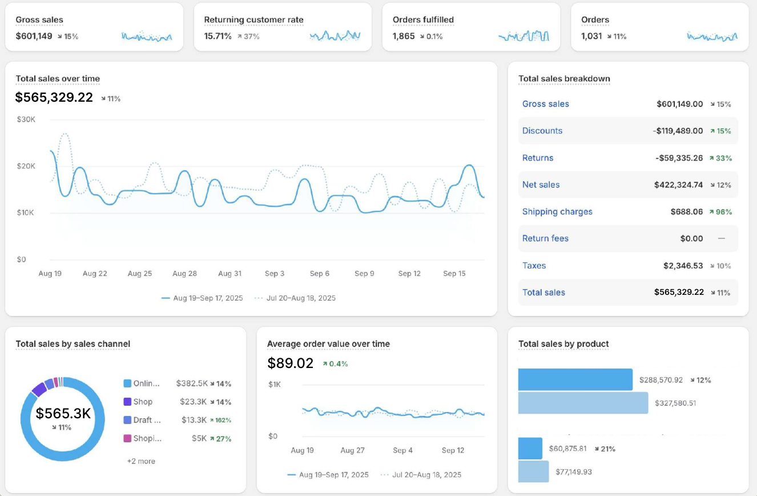Open the Average order value over time title
The height and width of the screenshot is (496, 757).
(328, 344)
